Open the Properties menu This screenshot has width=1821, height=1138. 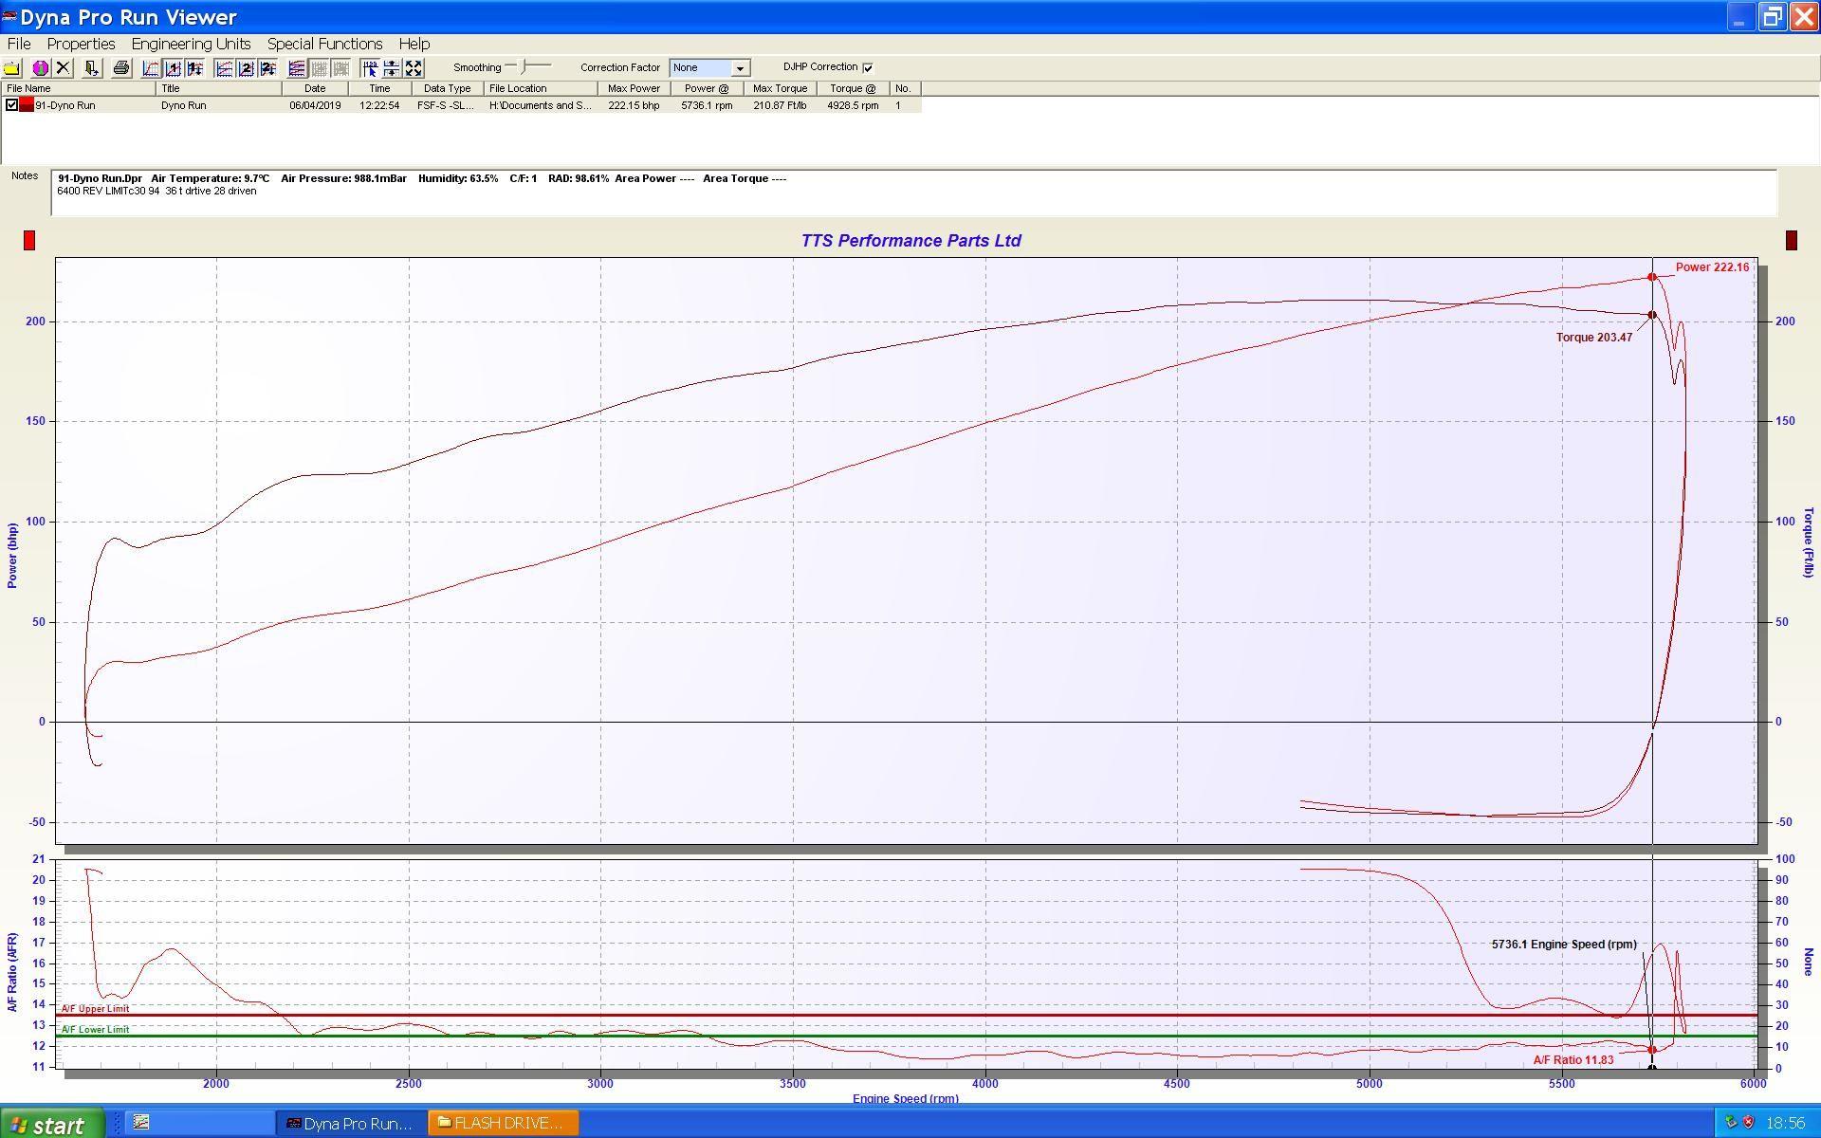81,44
